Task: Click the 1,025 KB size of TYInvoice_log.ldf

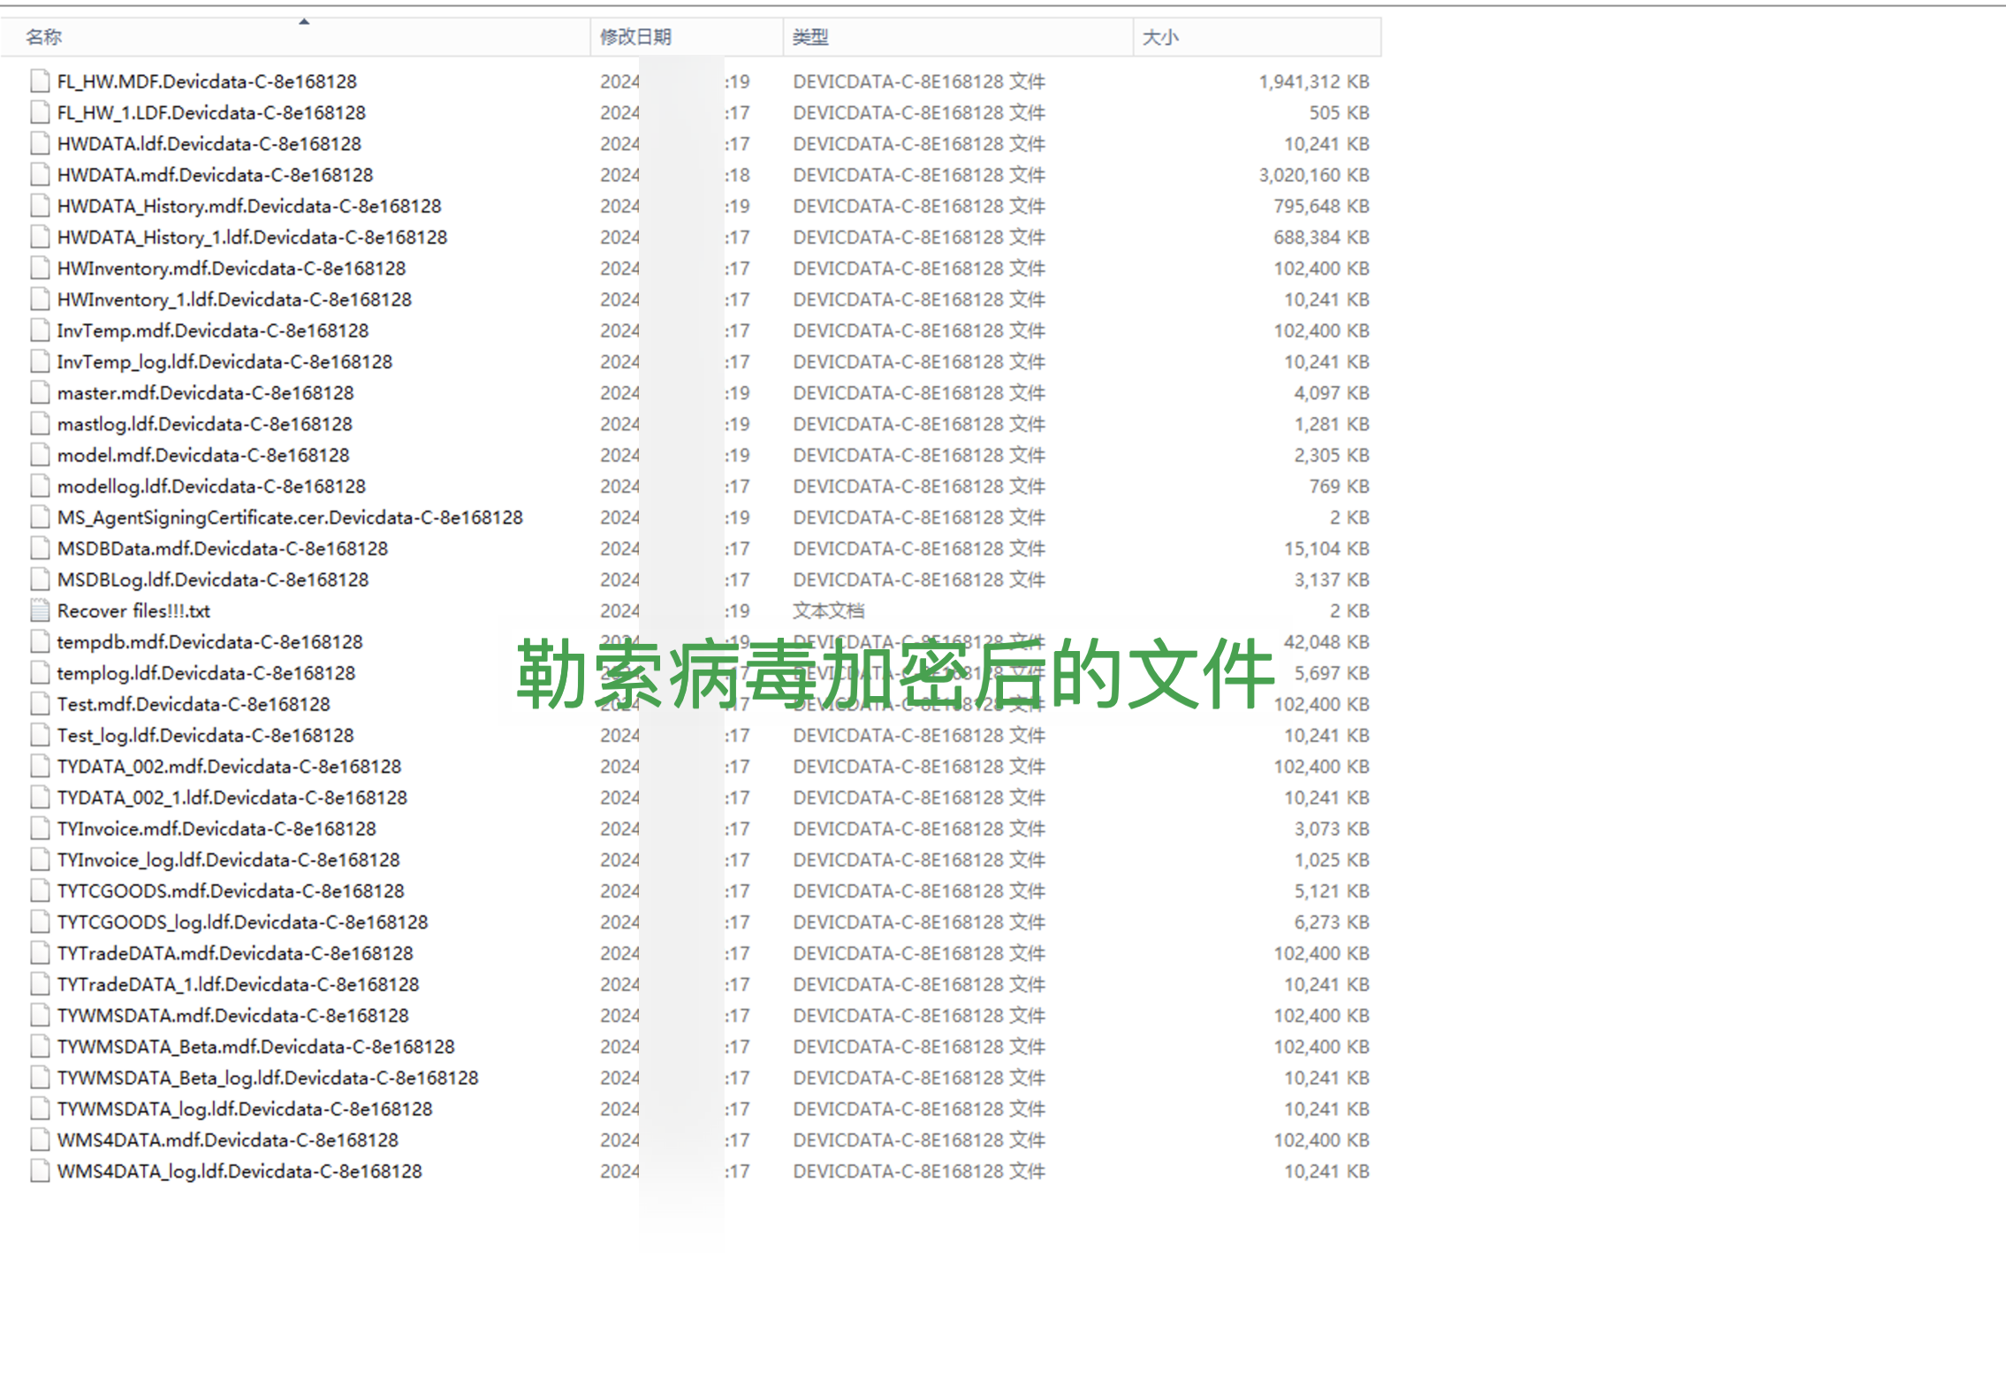Action: (x=1332, y=859)
